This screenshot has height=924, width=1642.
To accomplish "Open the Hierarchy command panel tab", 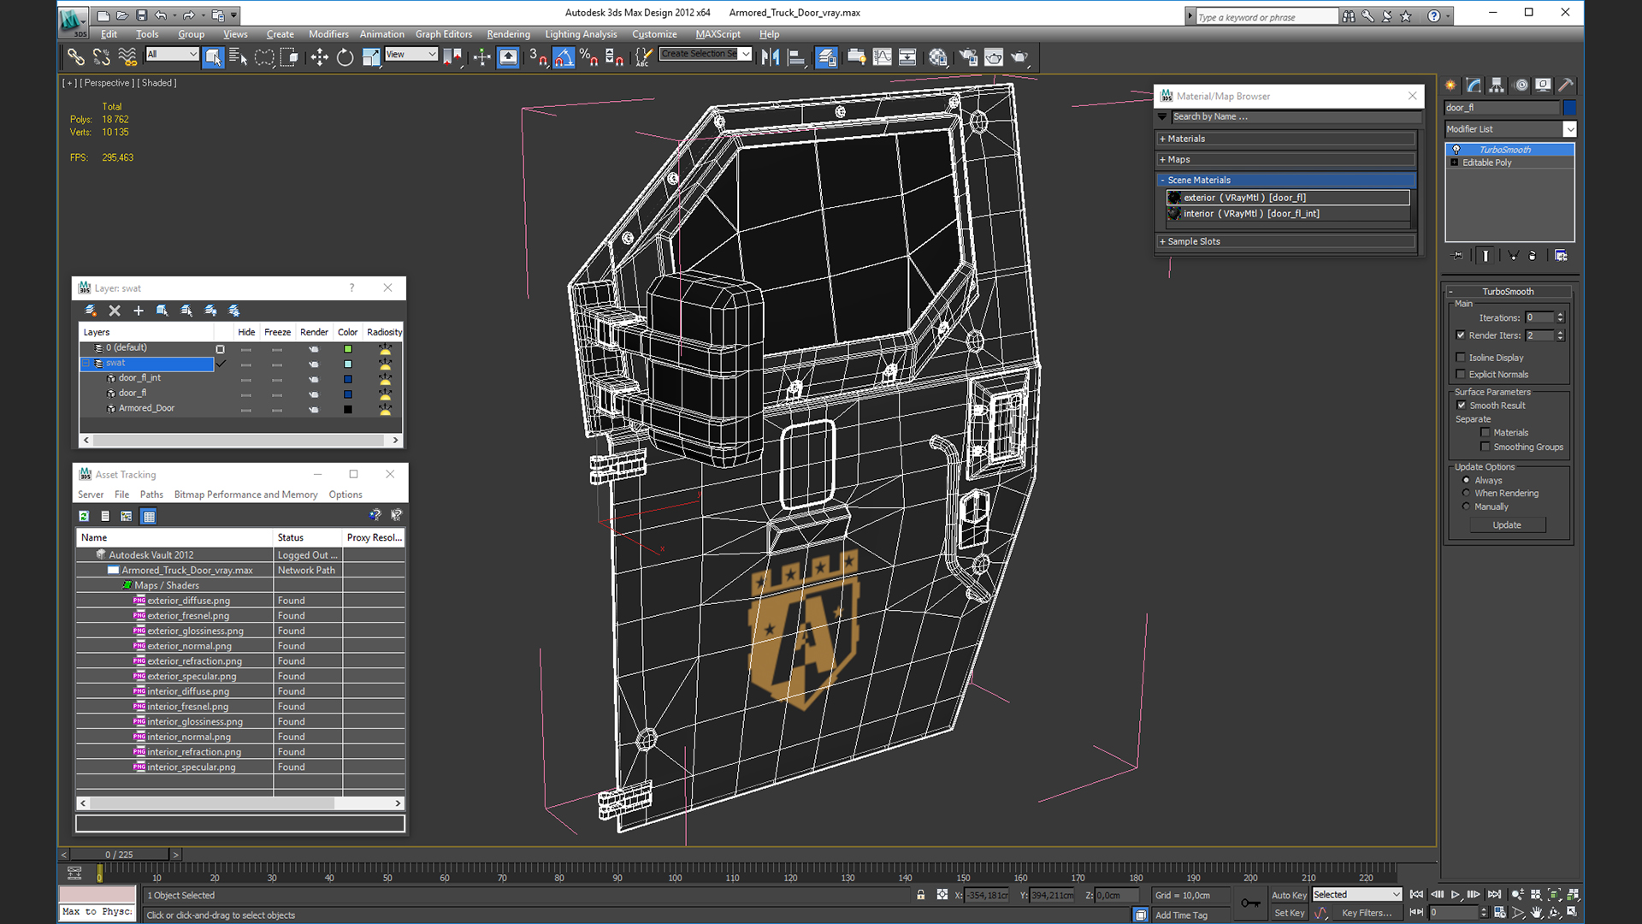I will point(1497,85).
